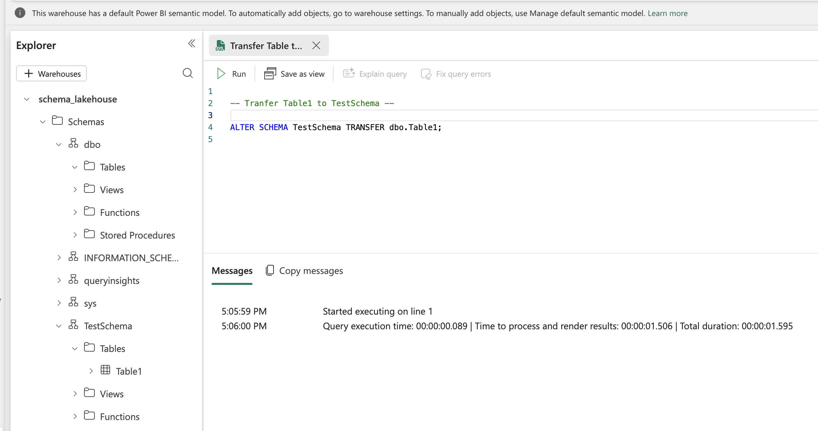Click the Run query play icon
This screenshot has height=431, width=818.
pos(221,74)
